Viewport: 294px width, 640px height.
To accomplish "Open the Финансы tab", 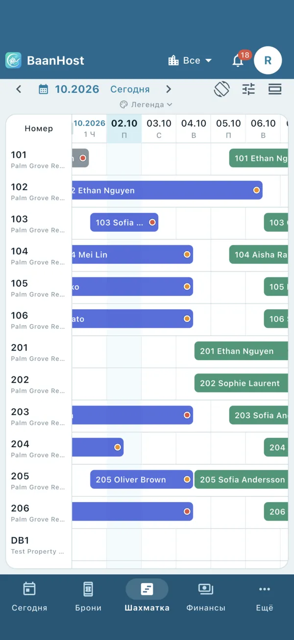I will [x=206, y=596].
